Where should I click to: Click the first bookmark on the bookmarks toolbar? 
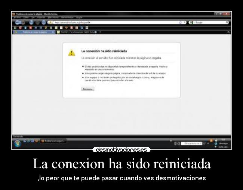tap(15, 28)
